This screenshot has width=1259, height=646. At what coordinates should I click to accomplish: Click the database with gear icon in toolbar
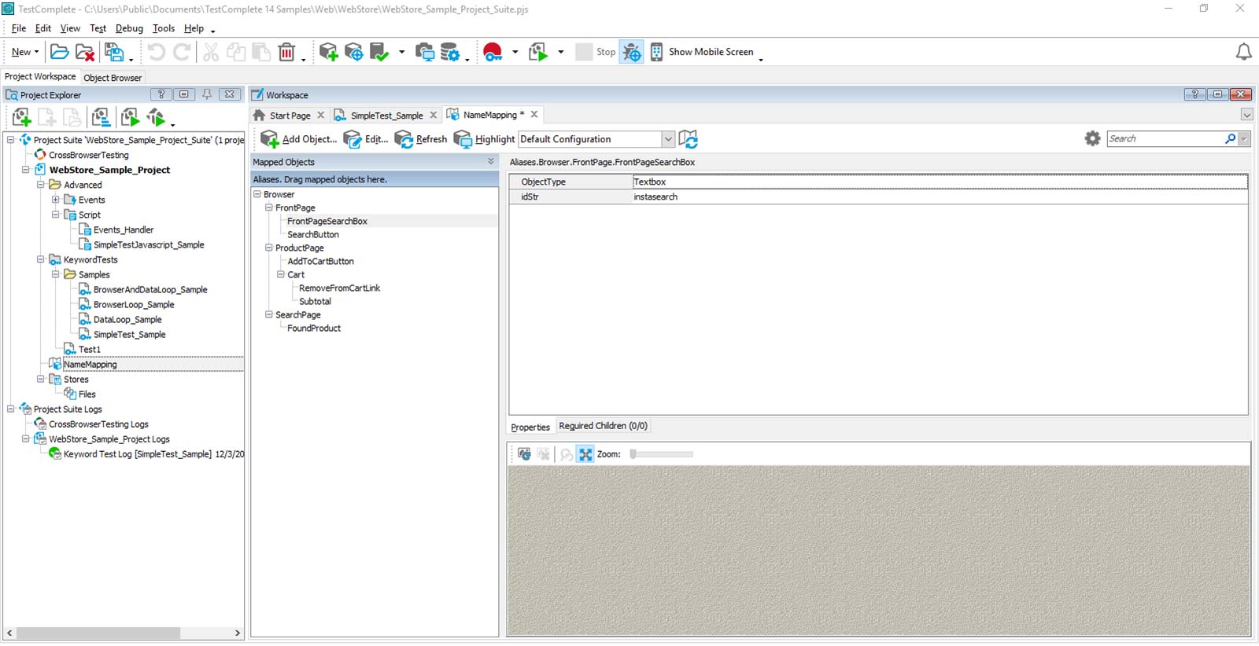[x=450, y=52]
